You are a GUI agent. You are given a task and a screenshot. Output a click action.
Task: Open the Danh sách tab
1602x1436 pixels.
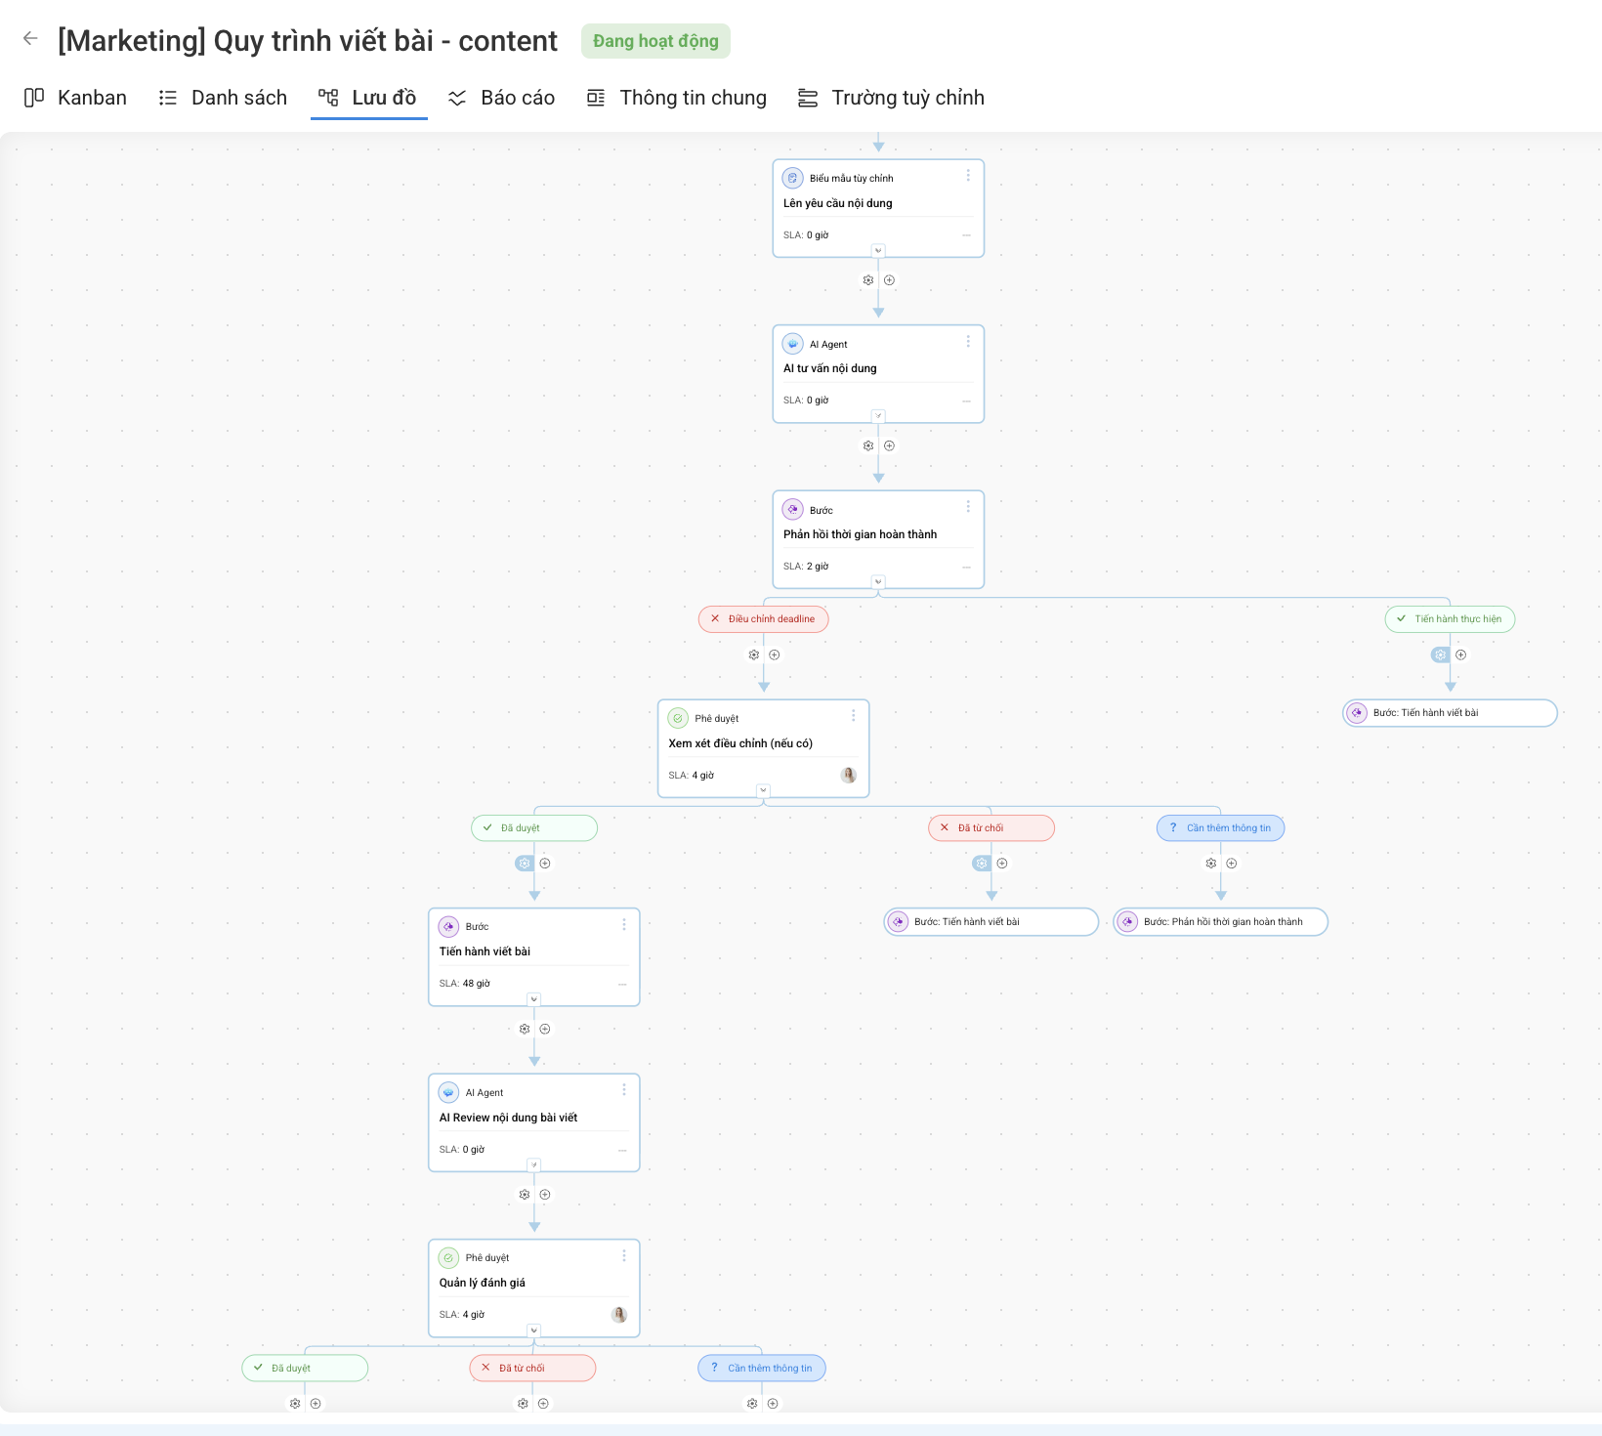click(x=223, y=98)
